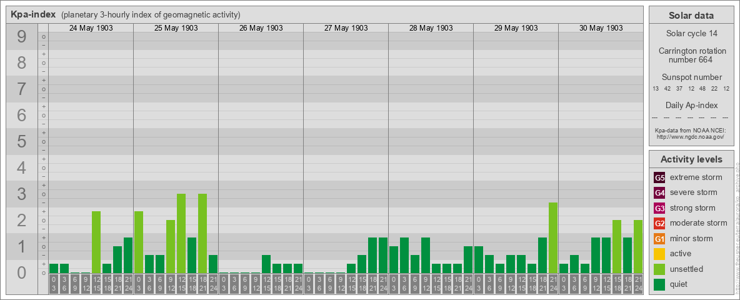740x300 pixels.
Task: Select the 26 May 1903 date header
Action: [261, 28]
